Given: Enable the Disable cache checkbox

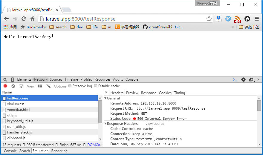Looking at the screenshot, I should pos(96,86).
